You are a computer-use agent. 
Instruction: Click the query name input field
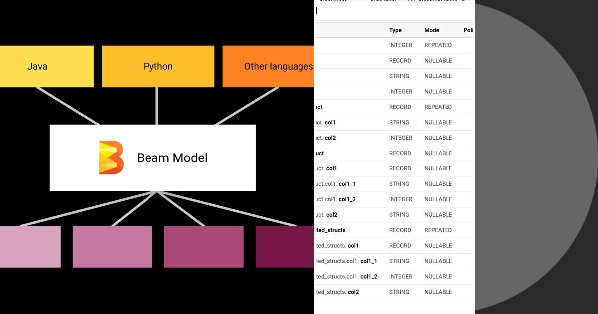(349, 11)
